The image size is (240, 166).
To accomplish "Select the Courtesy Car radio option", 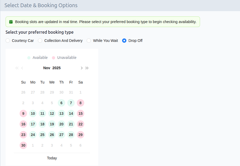I will point(8,41).
